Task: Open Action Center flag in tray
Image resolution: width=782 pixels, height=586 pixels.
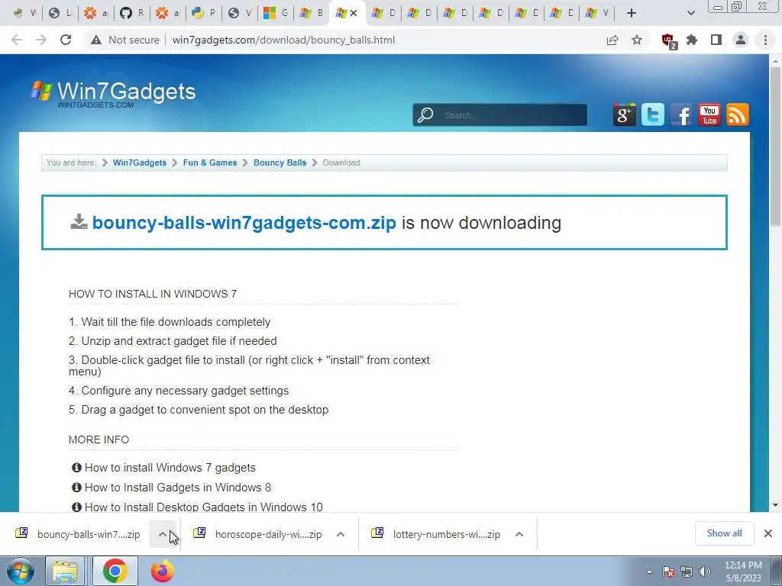Action: click(668, 572)
